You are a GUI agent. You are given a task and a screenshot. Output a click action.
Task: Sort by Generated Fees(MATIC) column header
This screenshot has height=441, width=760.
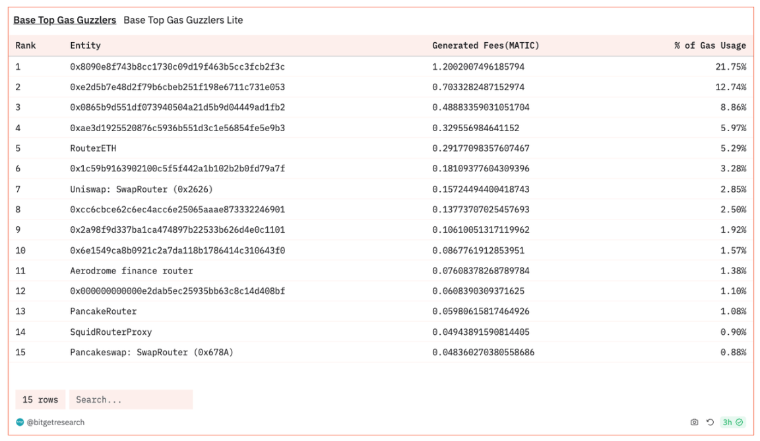pyautogui.click(x=486, y=45)
